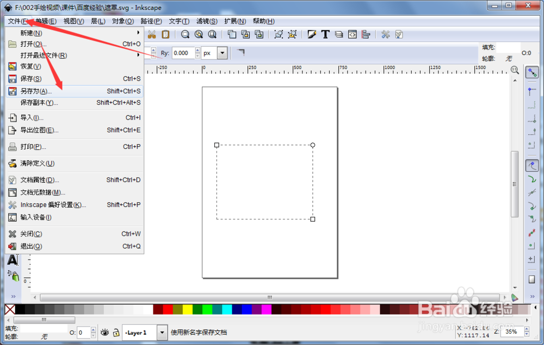Click the Ry value stepper arrows
This screenshot has height=345, width=544.
[198, 53]
